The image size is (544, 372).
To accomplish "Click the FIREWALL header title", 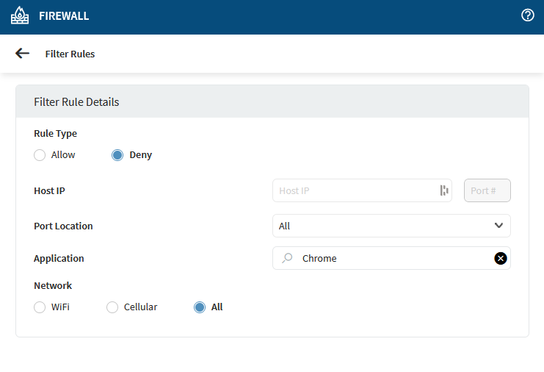I will (64, 16).
